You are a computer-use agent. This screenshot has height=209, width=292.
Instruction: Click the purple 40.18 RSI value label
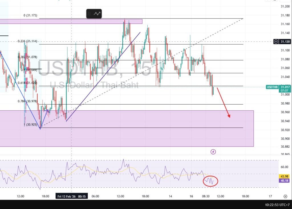(284, 180)
